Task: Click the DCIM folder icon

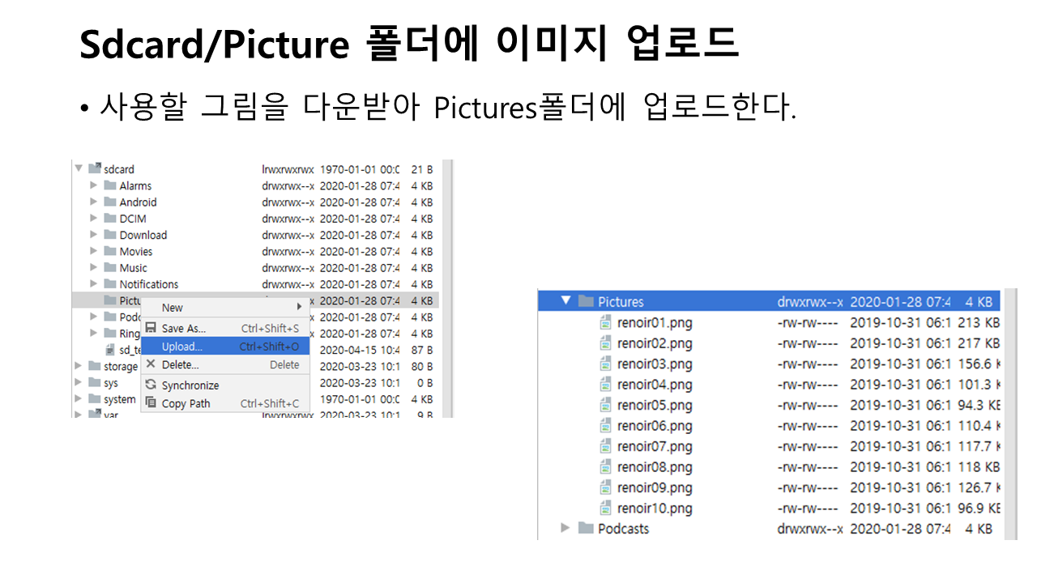Action: coord(110,219)
